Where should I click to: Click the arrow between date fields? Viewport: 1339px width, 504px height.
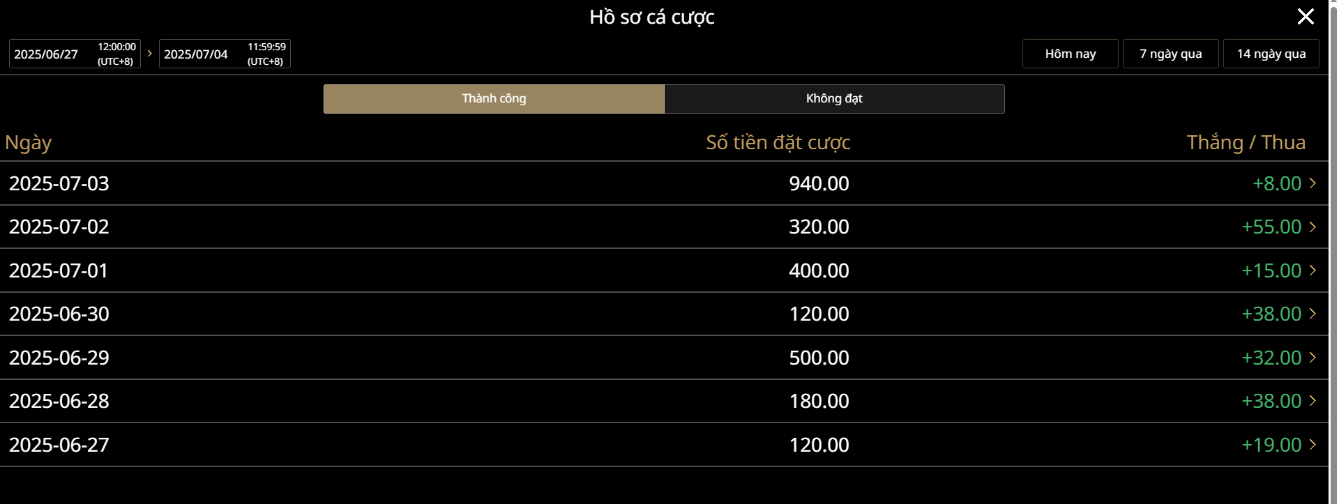click(150, 54)
